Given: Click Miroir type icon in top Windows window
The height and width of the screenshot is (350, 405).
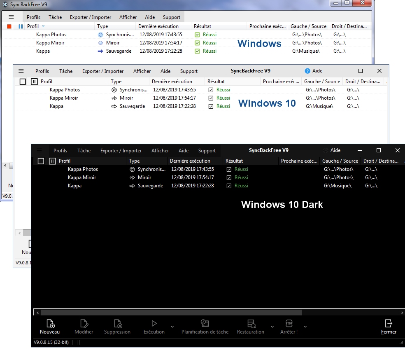Looking at the screenshot, I should (100, 43).
